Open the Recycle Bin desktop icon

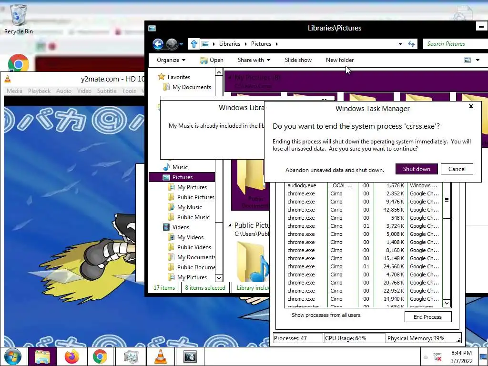pyautogui.click(x=18, y=19)
